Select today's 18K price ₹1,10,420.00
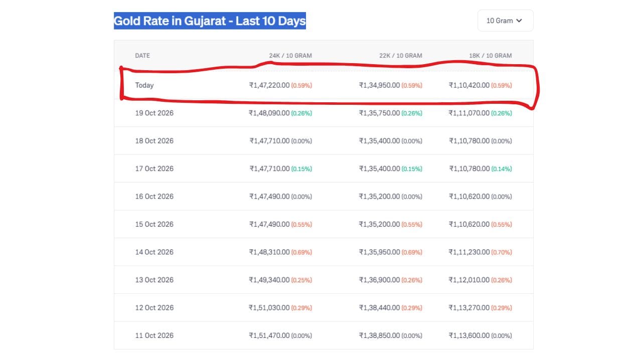Screen dimensions: 642x361 point(469,85)
